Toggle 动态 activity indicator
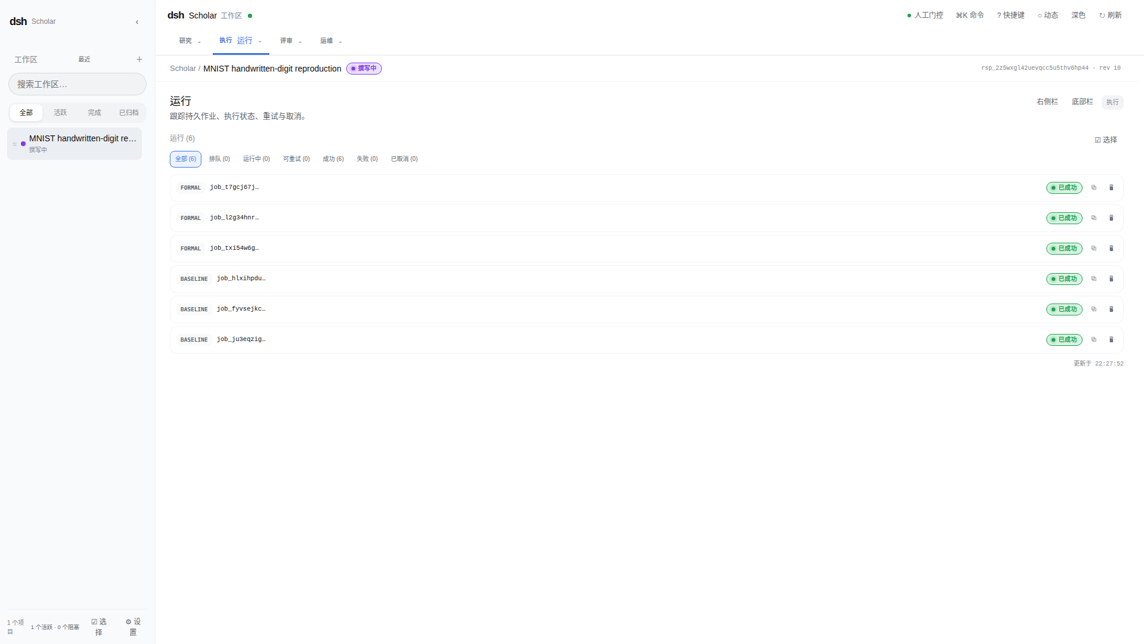The image size is (1144, 644). (x=1048, y=16)
